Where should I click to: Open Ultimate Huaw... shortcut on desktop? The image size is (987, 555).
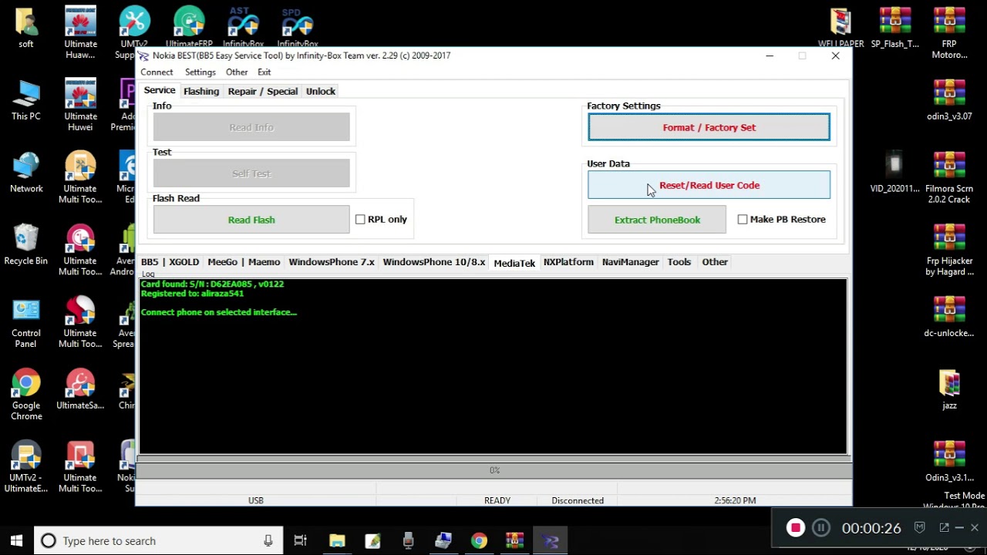(x=80, y=32)
